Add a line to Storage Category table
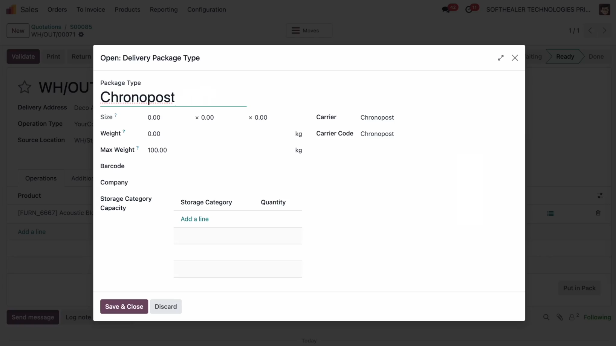Viewport: 616px width, 346px height. (194, 219)
